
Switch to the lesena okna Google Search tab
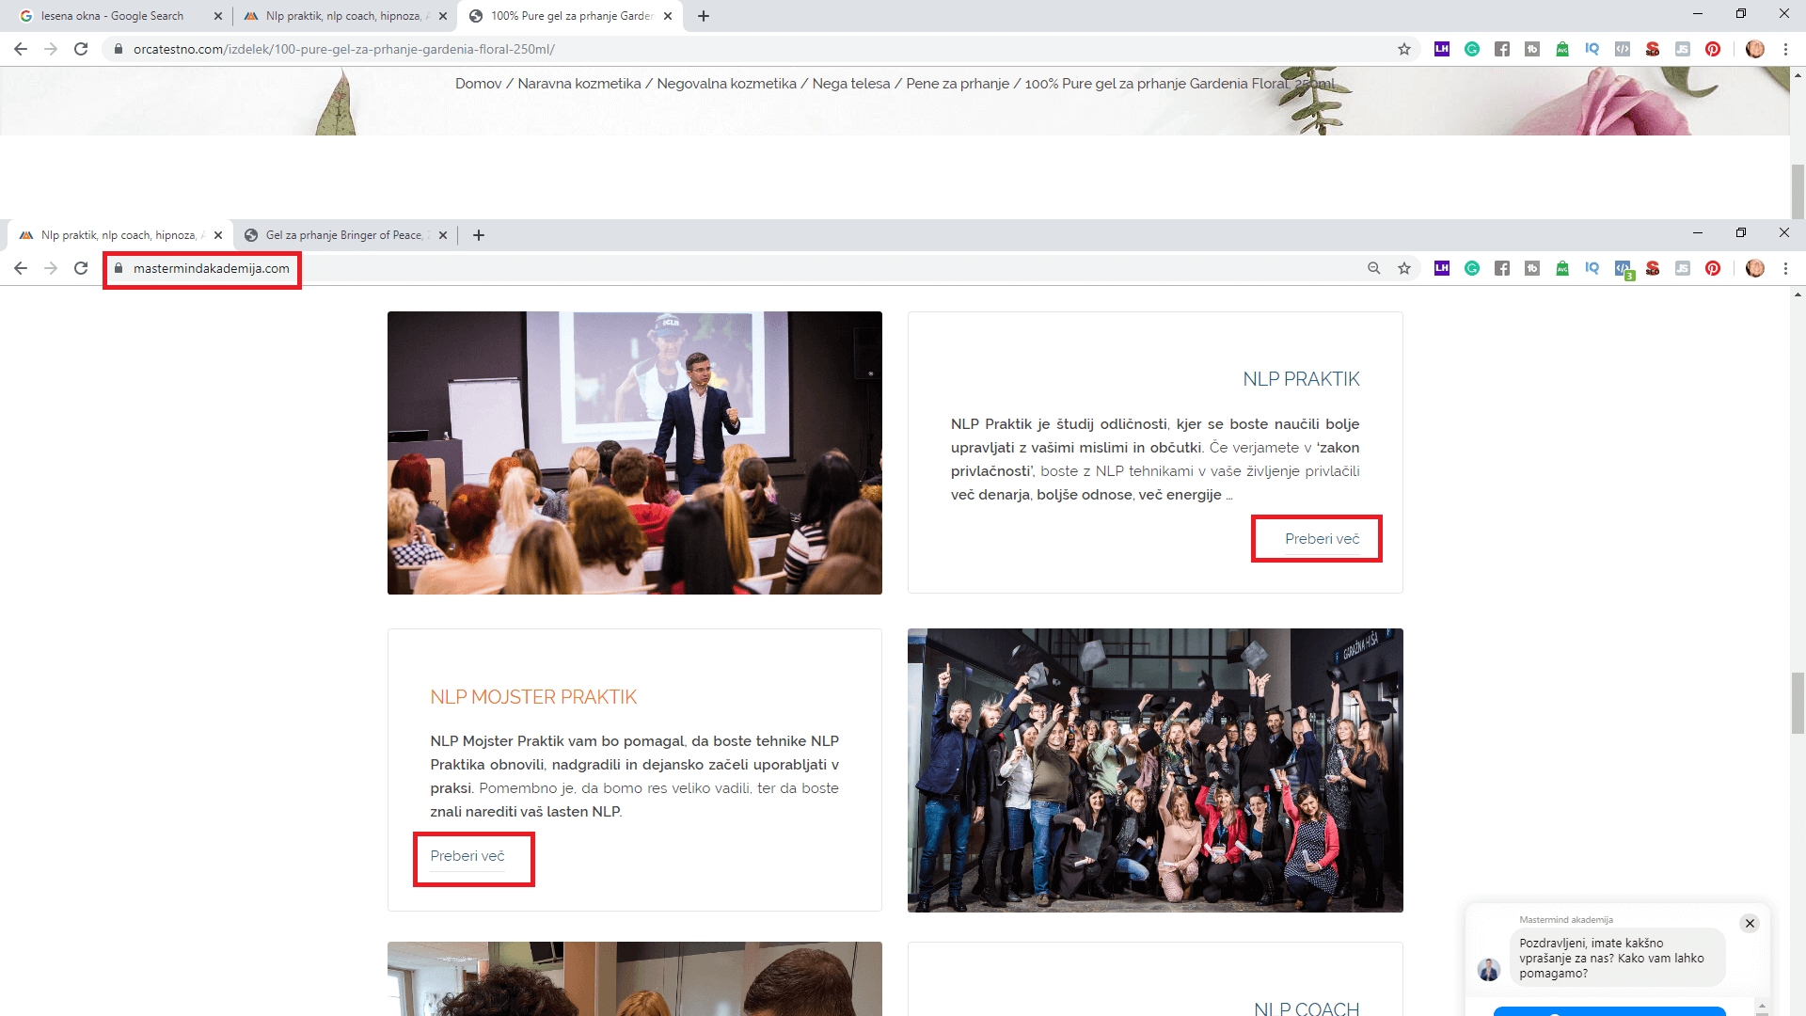point(113,16)
